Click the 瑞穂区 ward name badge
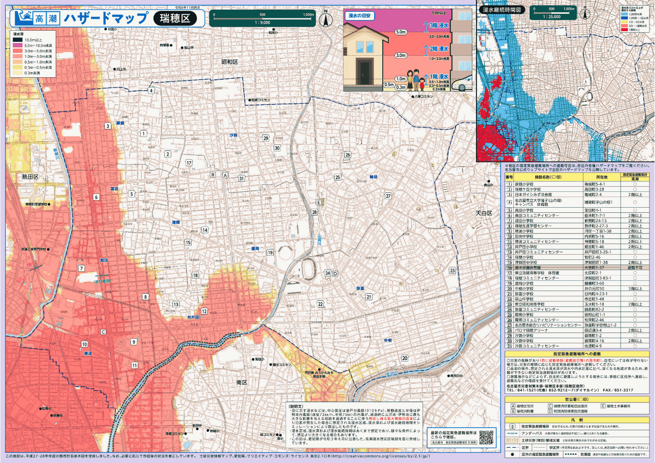Image resolution: width=655 pixels, height=463 pixels. [x=174, y=19]
